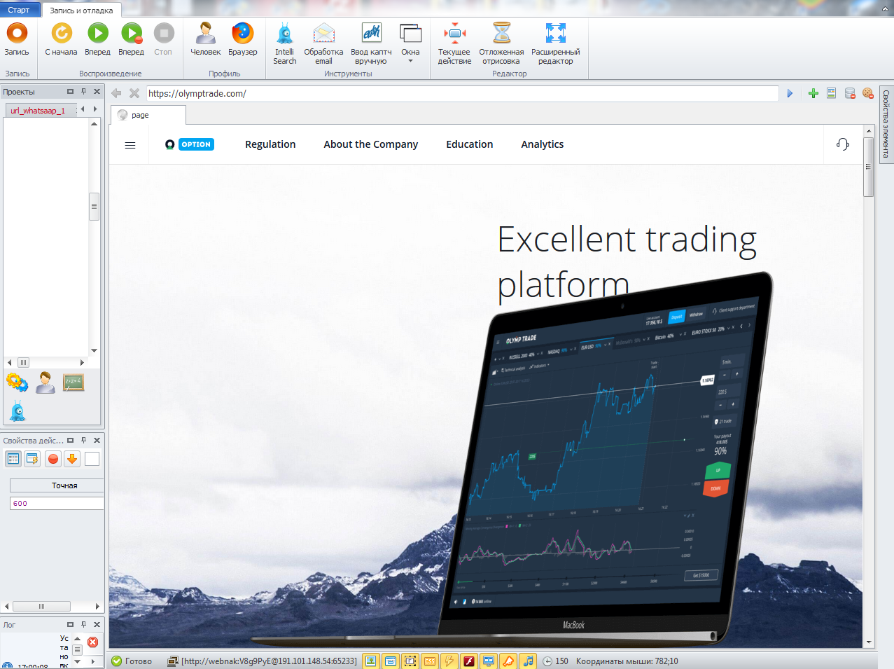The image size is (894, 669).
Task: Pin the Проекты panel
Action: [83, 92]
